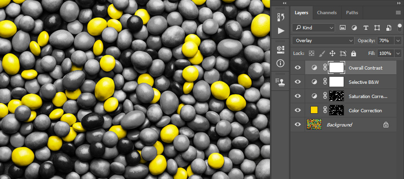The image size is (404, 179).
Task: Select the layer named Saturation Corre...
Action: 368,96
